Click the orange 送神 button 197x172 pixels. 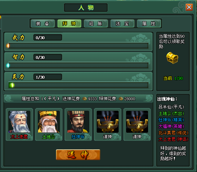pyautogui.click(x=78, y=155)
